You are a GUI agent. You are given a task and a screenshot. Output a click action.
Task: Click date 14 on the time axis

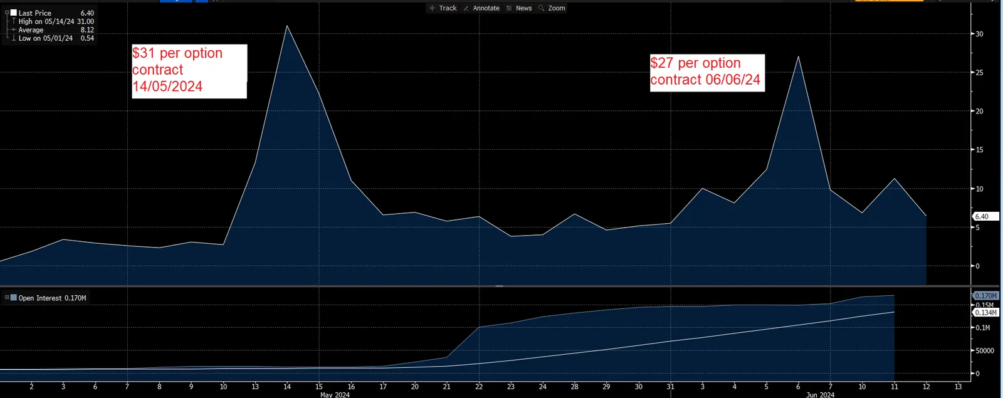click(287, 387)
